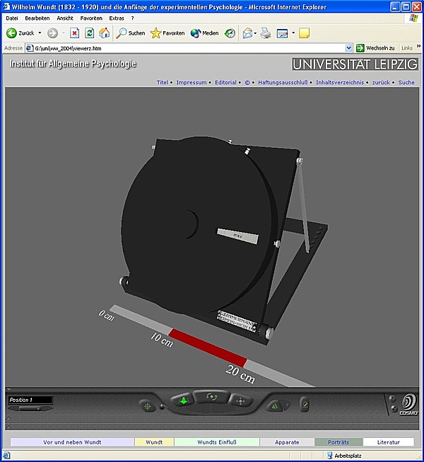Open the ? help menu
The height and width of the screenshot is (462, 424).
coord(132,18)
